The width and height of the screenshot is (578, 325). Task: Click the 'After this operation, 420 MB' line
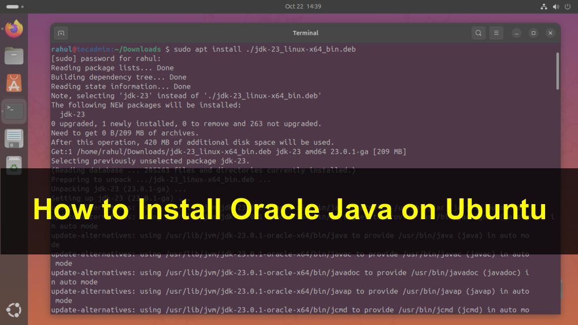click(x=192, y=142)
